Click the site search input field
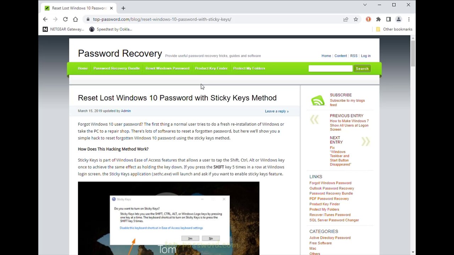 (x=330, y=68)
